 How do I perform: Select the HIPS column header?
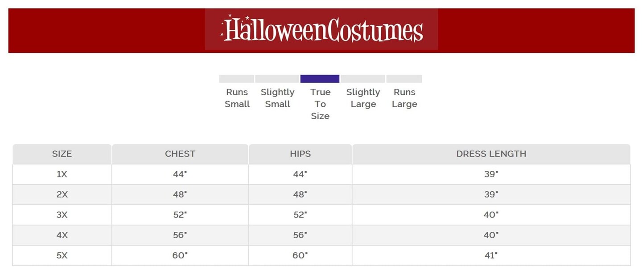click(x=300, y=154)
